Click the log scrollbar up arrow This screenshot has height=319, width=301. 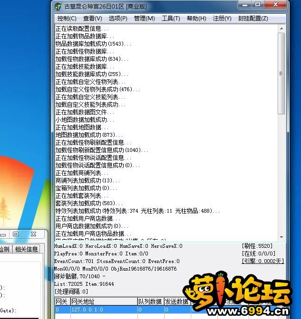tap(282, 28)
